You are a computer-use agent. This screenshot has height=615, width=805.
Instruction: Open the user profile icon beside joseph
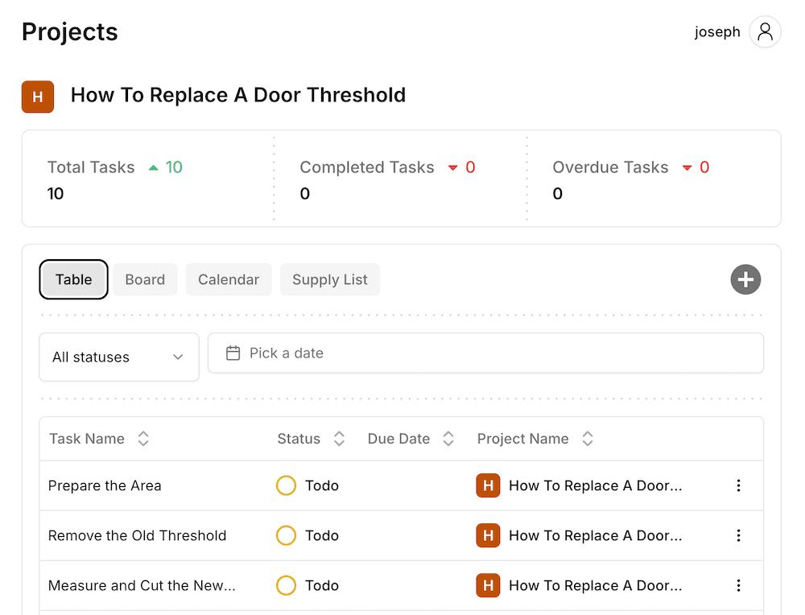[x=765, y=31]
